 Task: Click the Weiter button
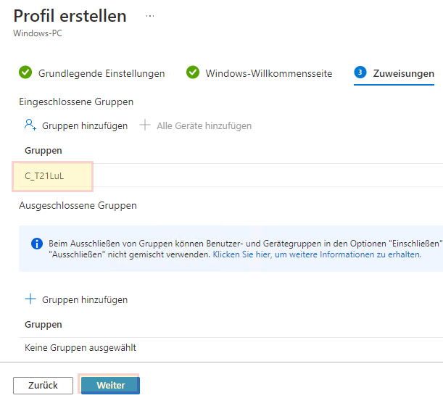(110, 385)
